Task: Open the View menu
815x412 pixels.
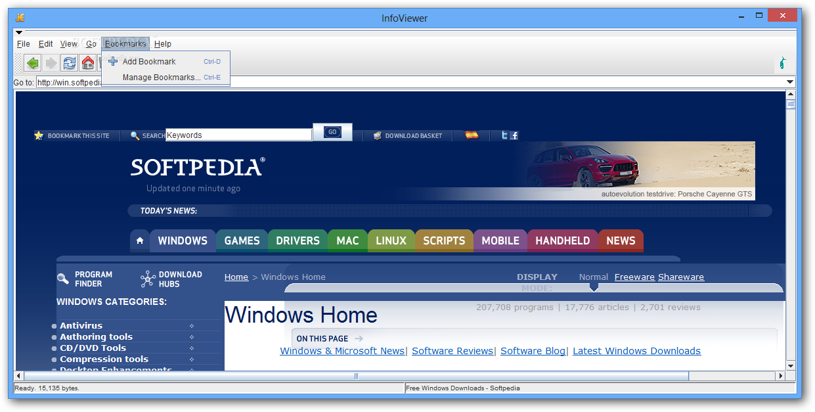Action: point(69,44)
